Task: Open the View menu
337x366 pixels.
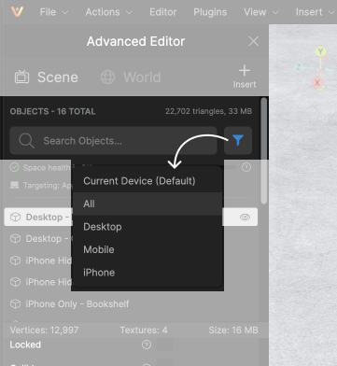Action: point(260,12)
